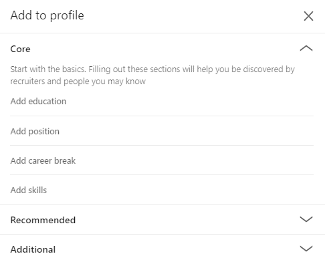The width and height of the screenshot is (325, 260).
Task: Open the Additional profile sections list
Action: [x=162, y=249]
